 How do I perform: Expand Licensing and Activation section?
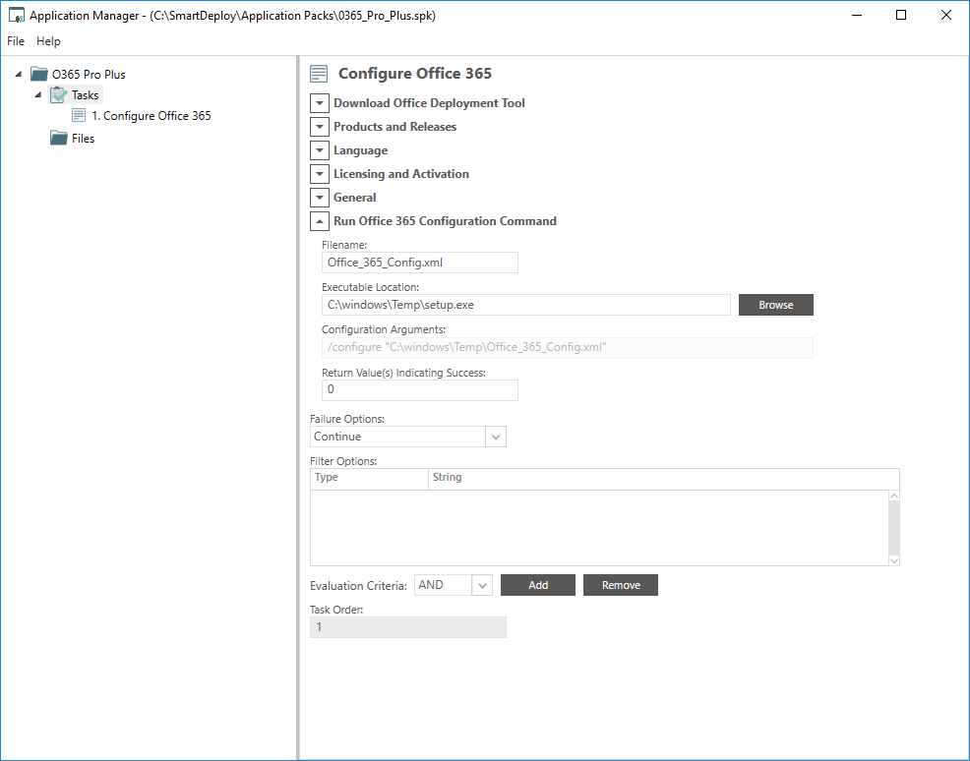tap(319, 174)
